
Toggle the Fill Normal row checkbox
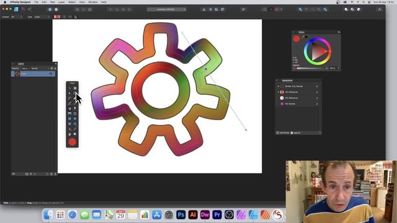click(x=317, y=104)
